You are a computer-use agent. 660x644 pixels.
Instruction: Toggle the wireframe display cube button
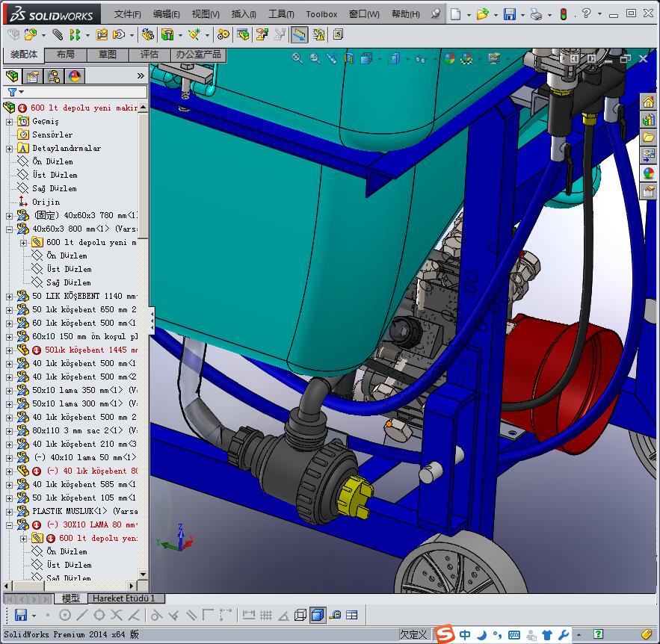pos(300,615)
